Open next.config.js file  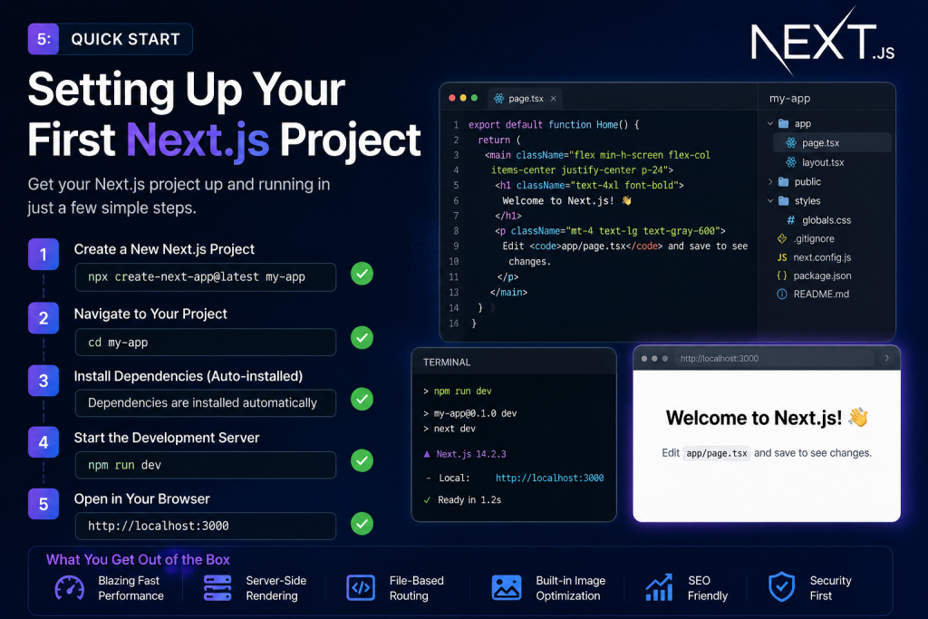822,257
